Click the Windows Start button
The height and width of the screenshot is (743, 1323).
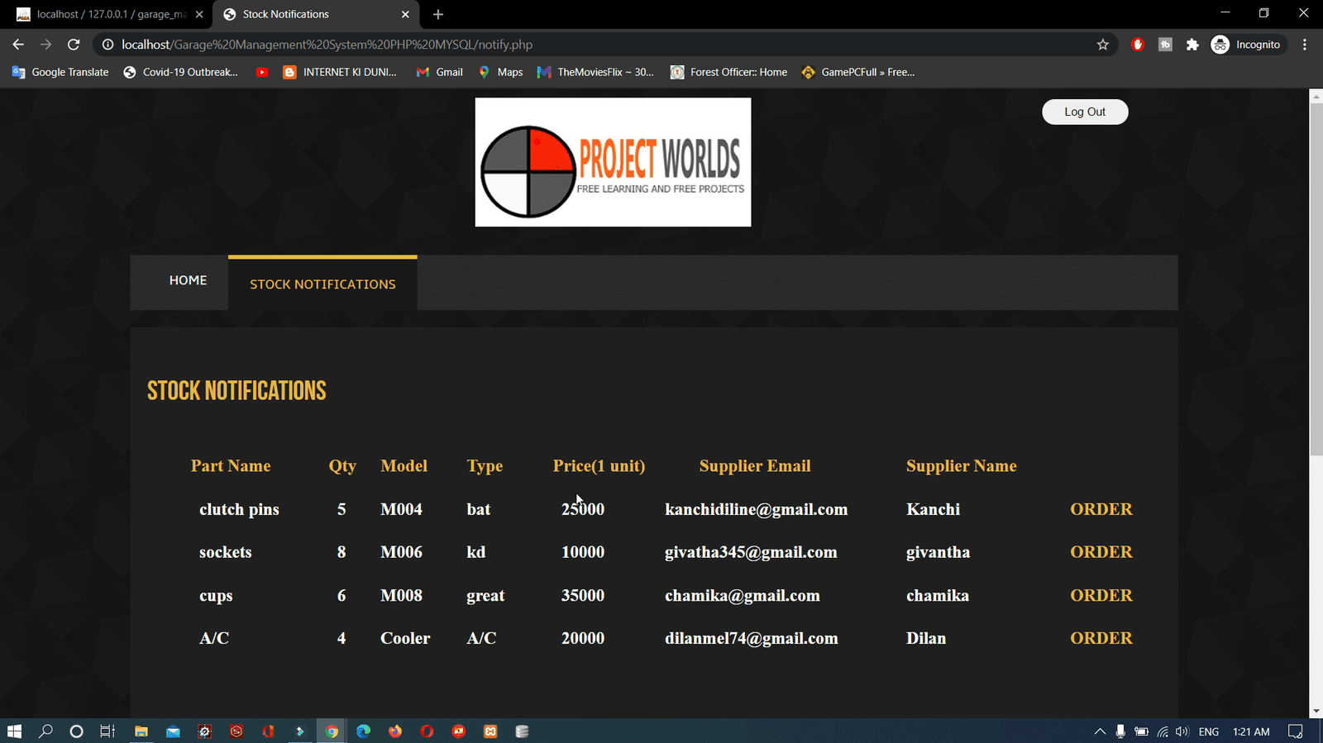[x=14, y=731]
